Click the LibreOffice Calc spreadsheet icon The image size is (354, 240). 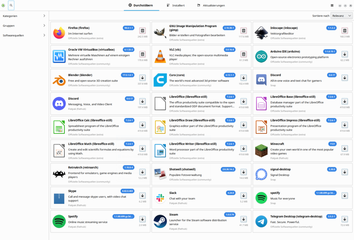[59, 127]
